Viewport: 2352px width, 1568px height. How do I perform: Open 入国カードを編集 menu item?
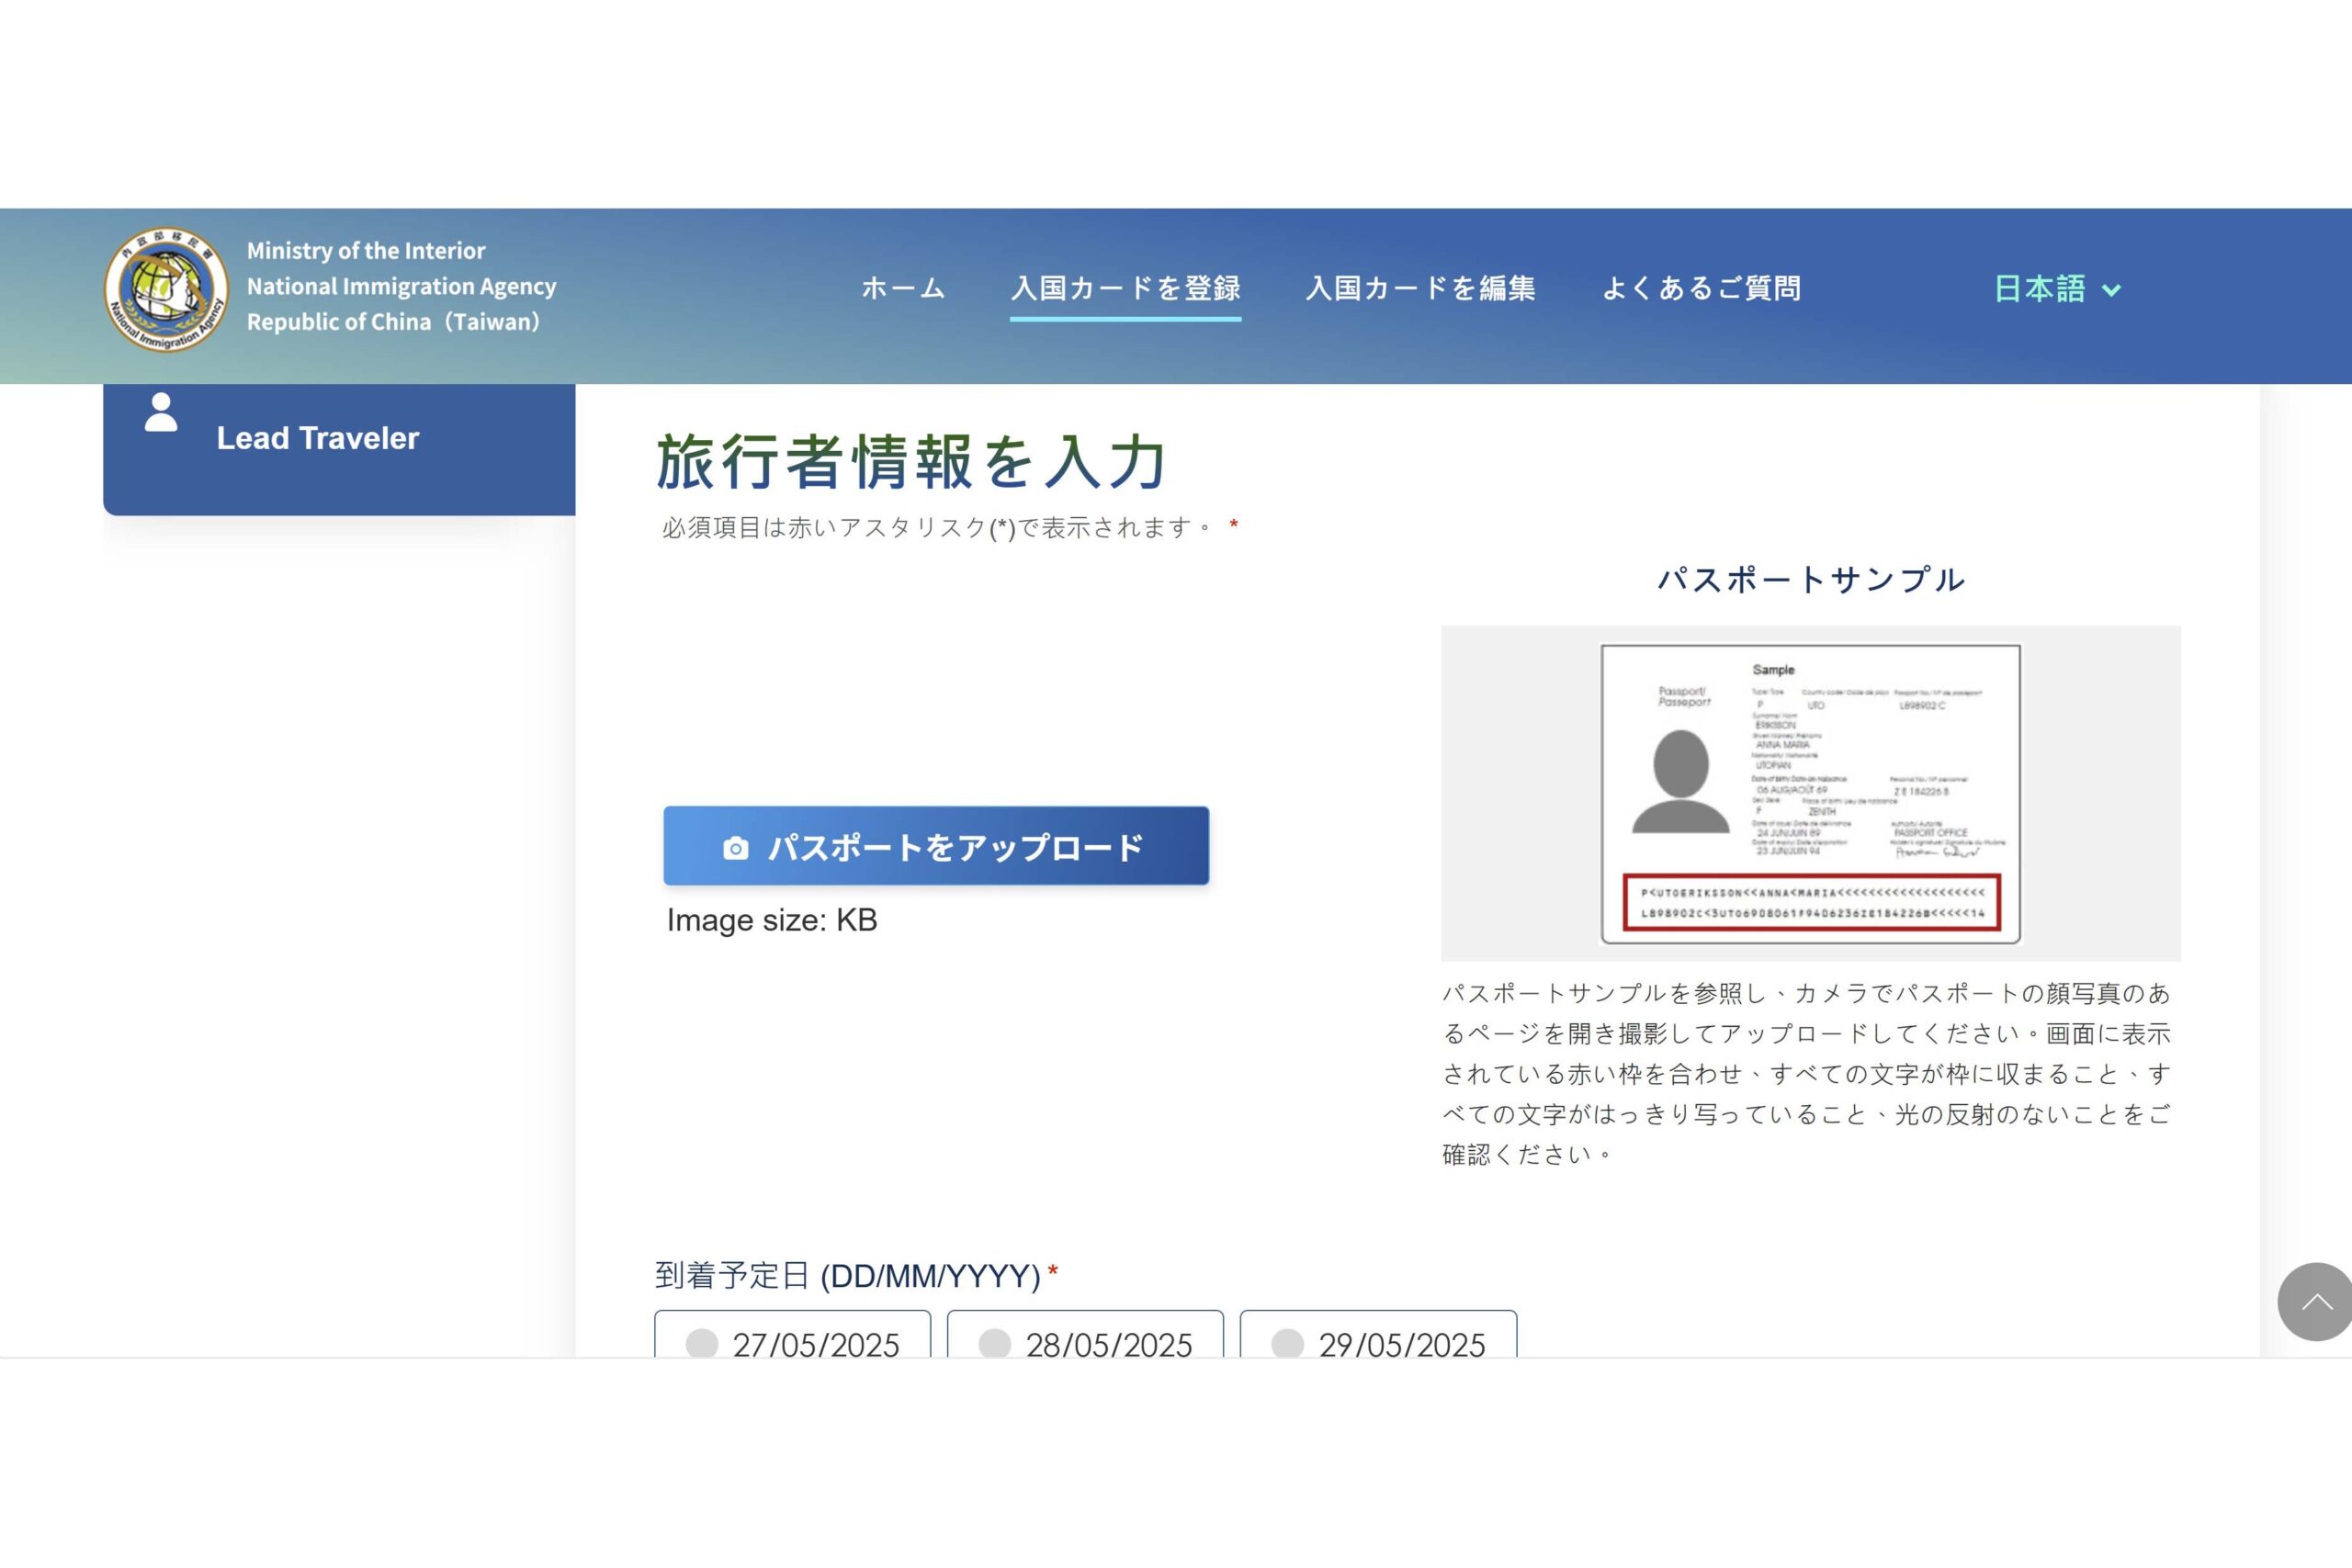(x=1420, y=289)
